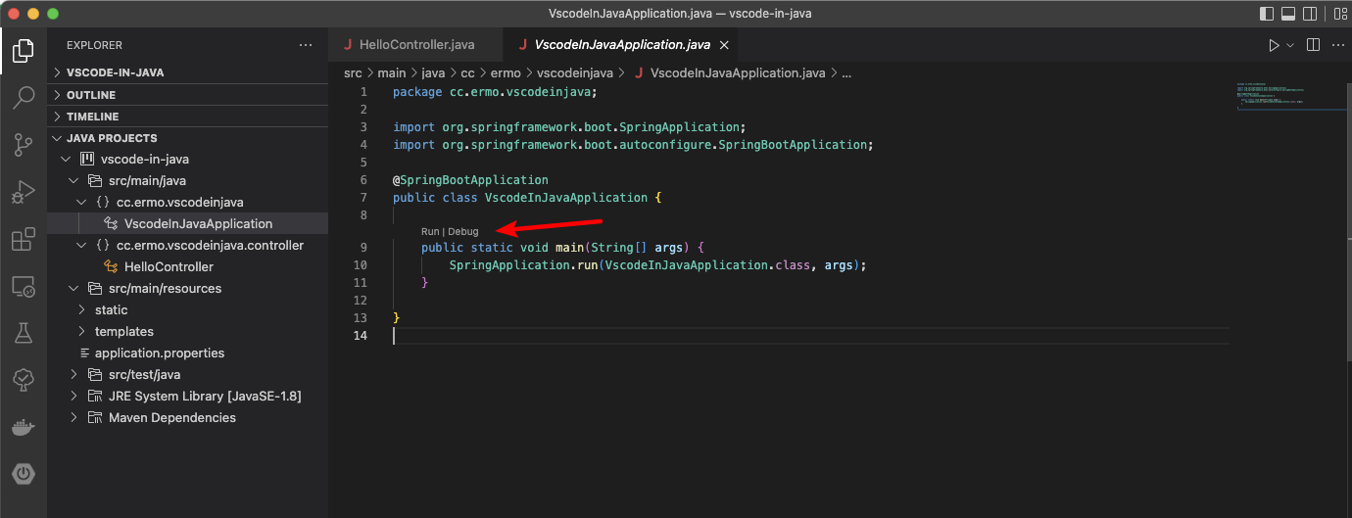The height and width of the screenshot is (518, 1352).
Task: Close the VscodeInJavaApplication.java tab
Action: pos(724,45)
